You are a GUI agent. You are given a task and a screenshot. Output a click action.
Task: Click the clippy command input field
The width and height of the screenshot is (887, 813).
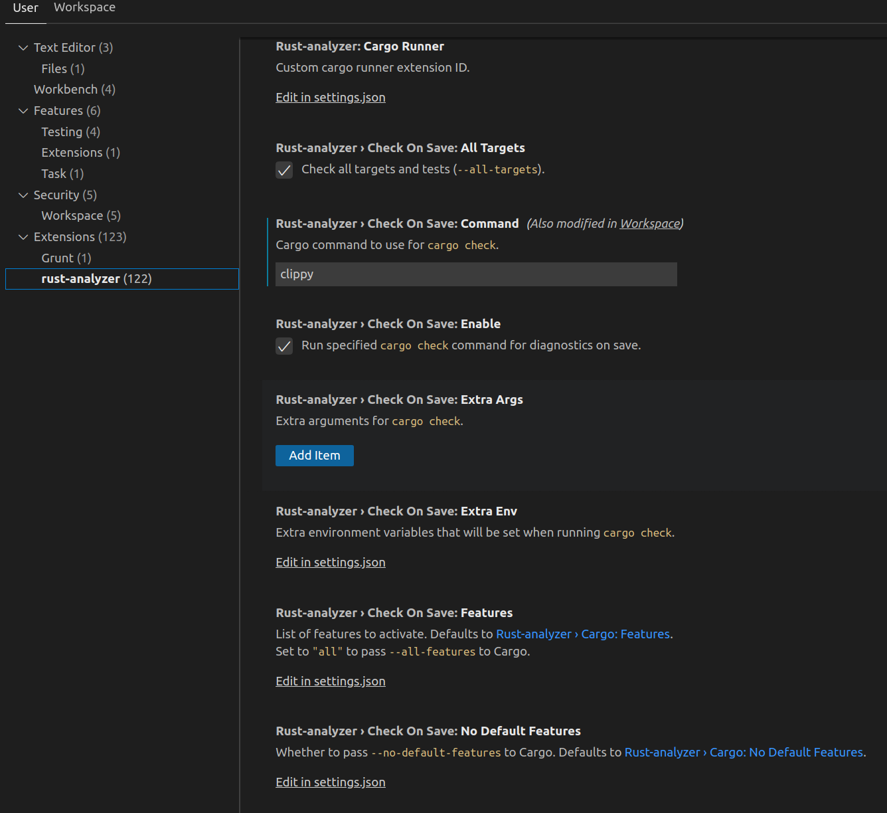[476, 274]
